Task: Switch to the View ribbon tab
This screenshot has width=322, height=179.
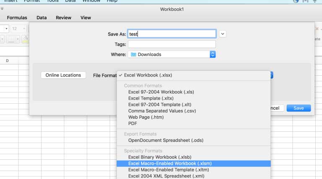Action: 86,18
